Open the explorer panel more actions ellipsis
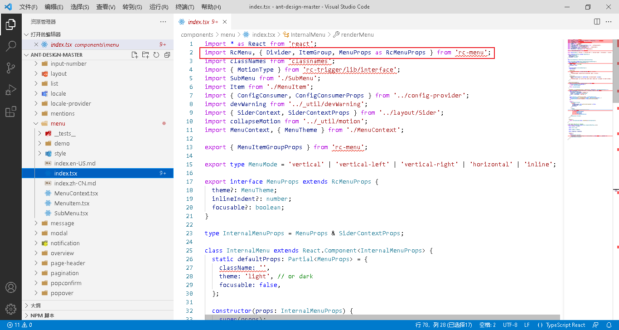This screenshot has height=330, width=619. pos(163,22)
